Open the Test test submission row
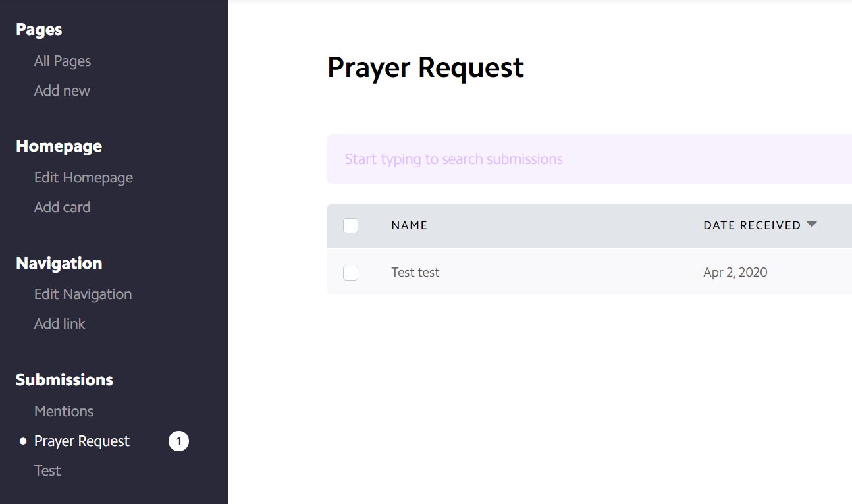Viewport: 852px width, 504px height. click(x=589, y=273)
